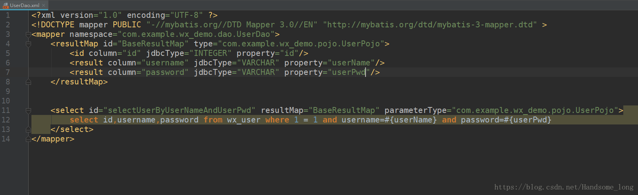Click the select id "selectUserByUserNameAndUserPwd"
638x195 pixels.
[x=179, y=110]
